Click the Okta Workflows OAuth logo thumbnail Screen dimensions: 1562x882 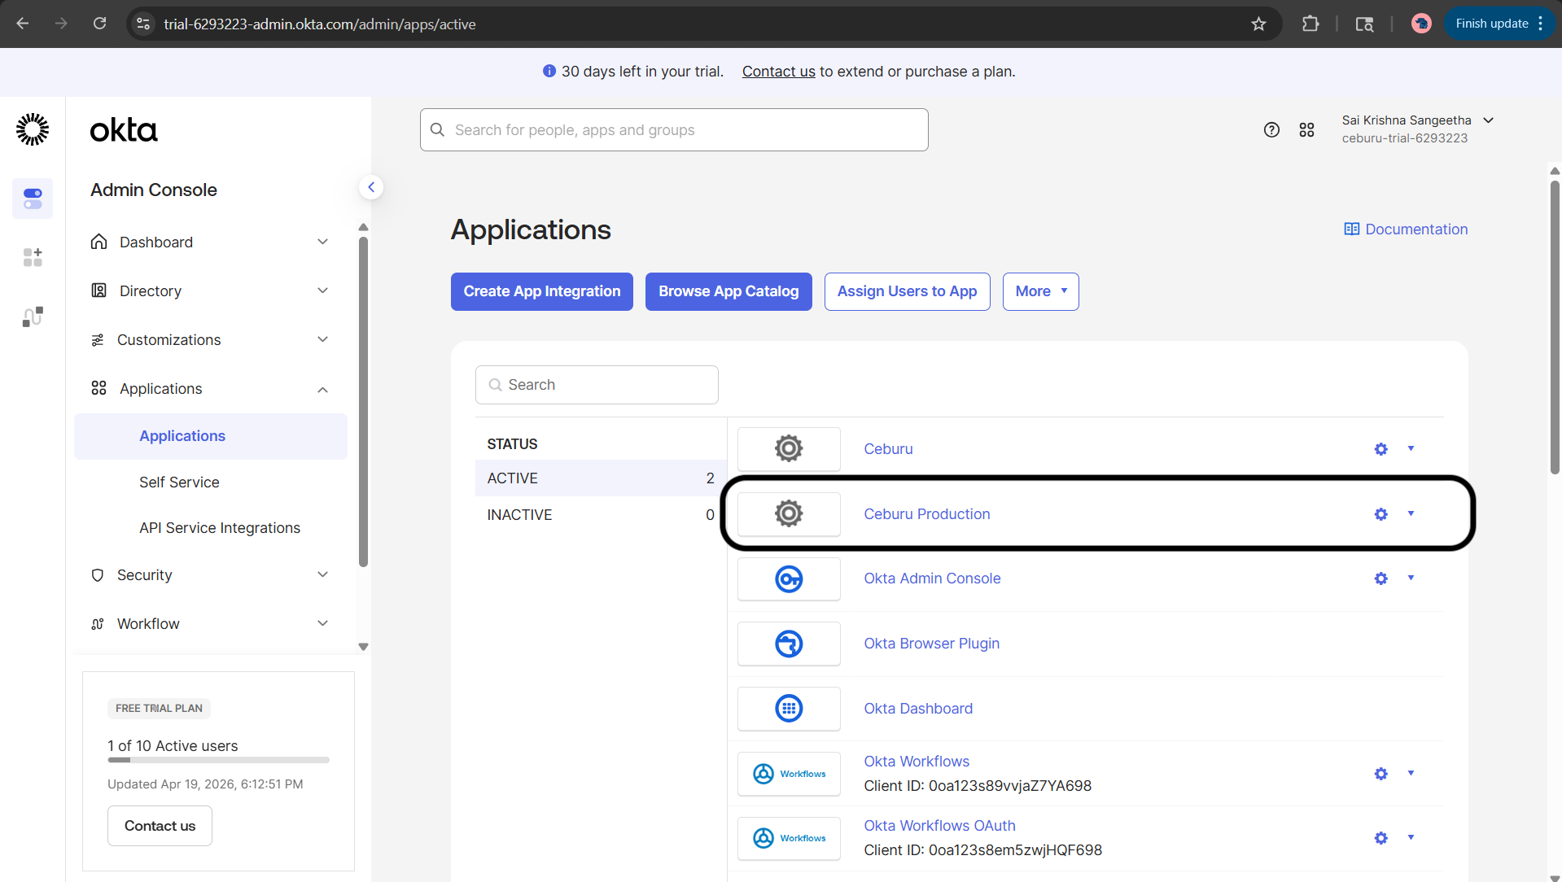789,838
